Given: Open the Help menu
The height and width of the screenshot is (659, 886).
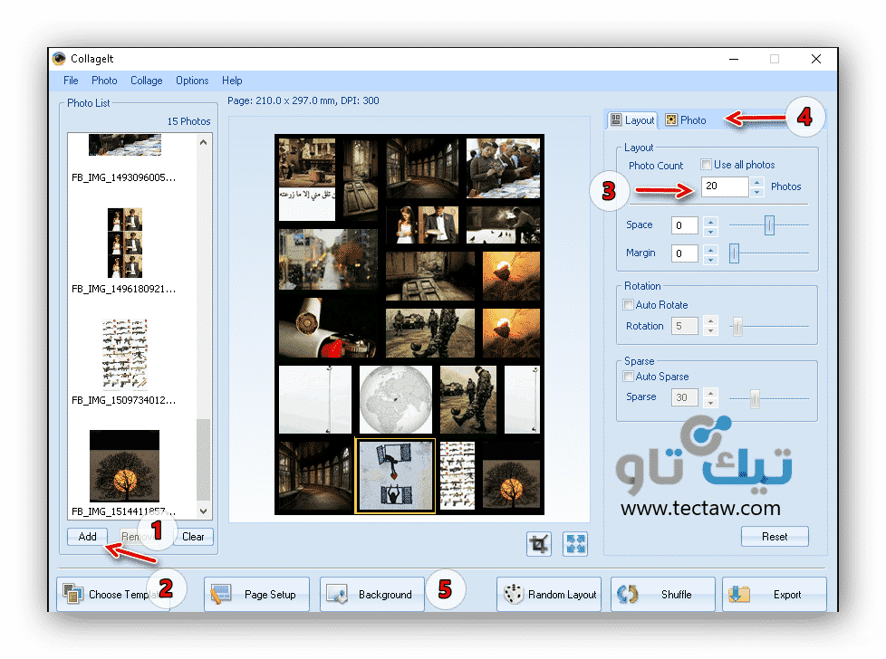Looking at the screenshot, I should [x=232, y=81].
